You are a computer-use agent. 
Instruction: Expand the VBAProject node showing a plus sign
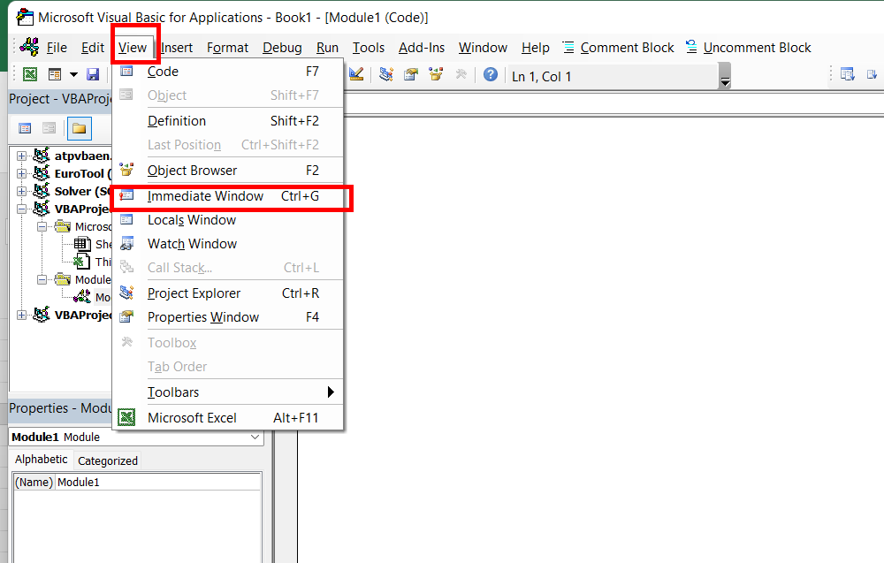coord(21,315)
